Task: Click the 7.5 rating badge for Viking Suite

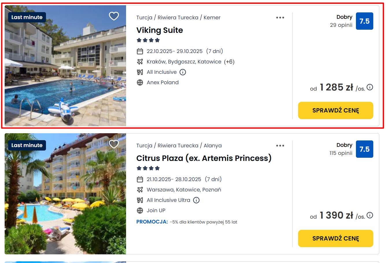Action: tap(364, 21)
